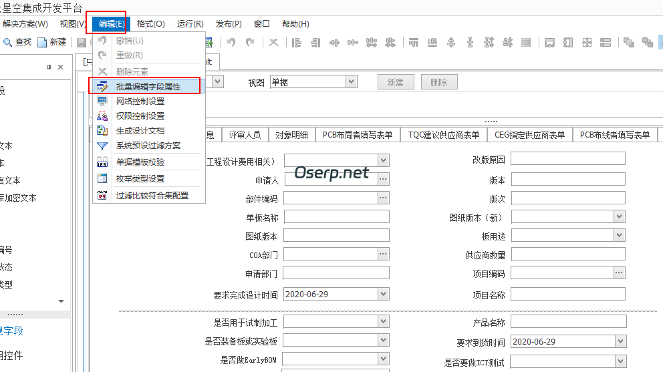Click the 申请人 lookup ellipsis button
Screen dimensions: 663x372
383,179
